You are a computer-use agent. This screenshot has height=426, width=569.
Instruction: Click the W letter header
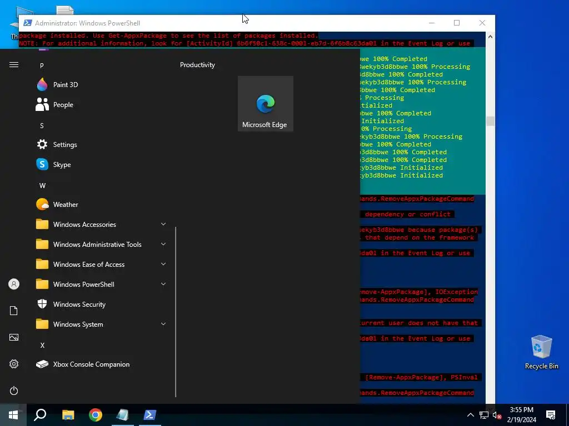[42, 185]
